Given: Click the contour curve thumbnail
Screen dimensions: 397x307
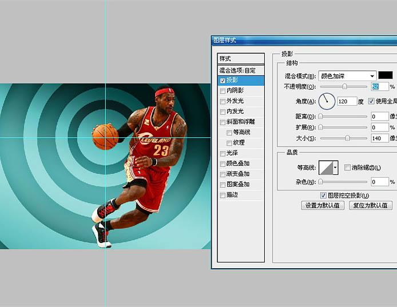Looking at the screenshot, I should pyautogui.click(x=326, y=168).
